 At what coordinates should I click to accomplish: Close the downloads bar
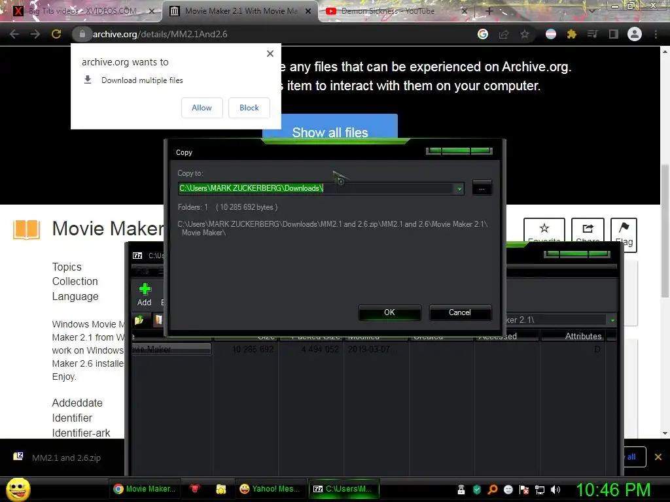click(658, 457)
